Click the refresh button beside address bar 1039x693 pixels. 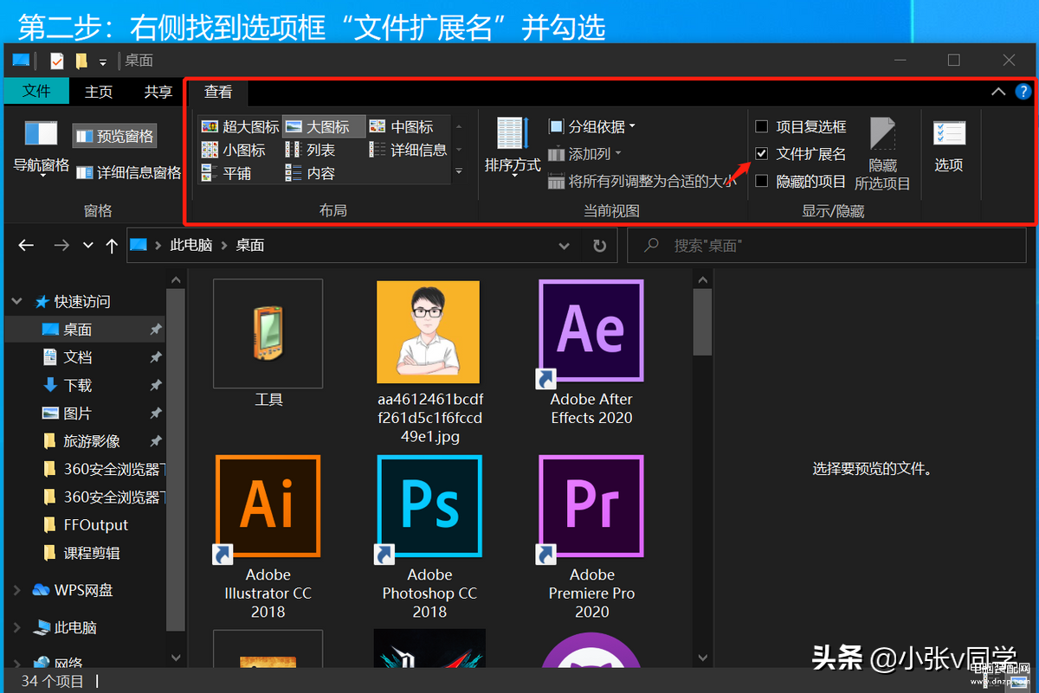click(599, 246)
